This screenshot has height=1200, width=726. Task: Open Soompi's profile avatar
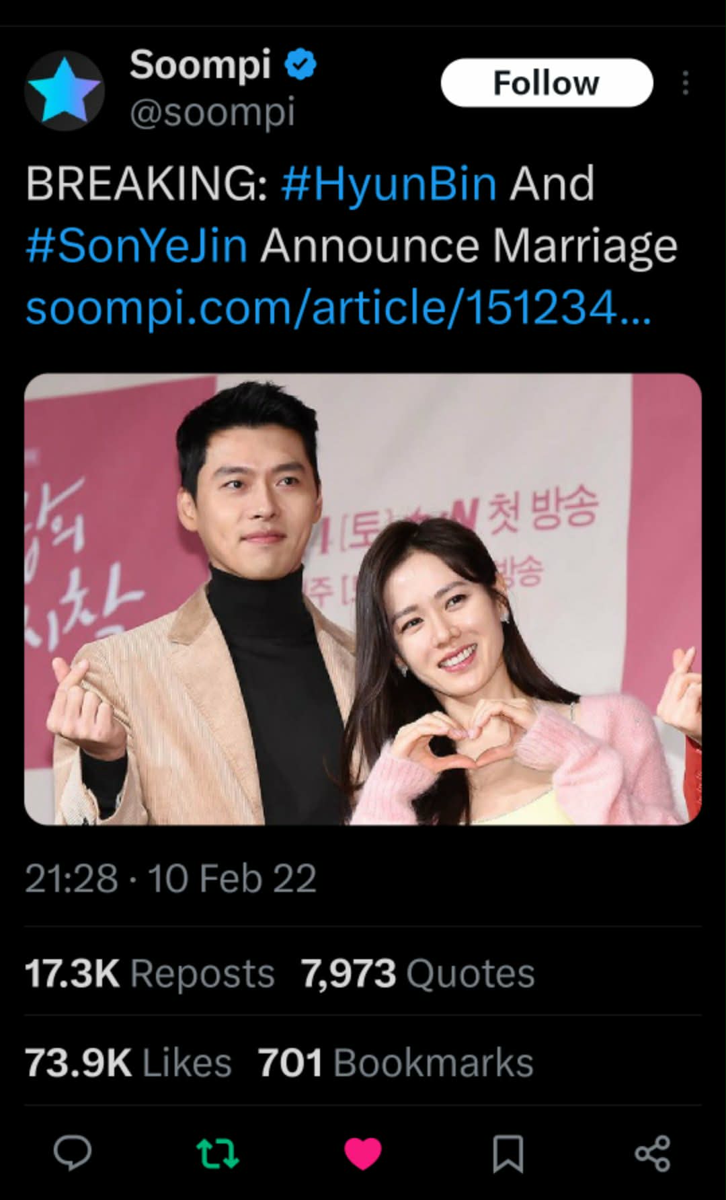[65, 90]
